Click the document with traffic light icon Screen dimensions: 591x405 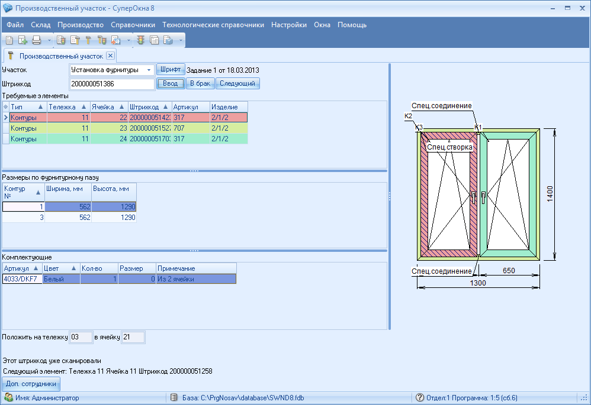[x=61, y=40]
